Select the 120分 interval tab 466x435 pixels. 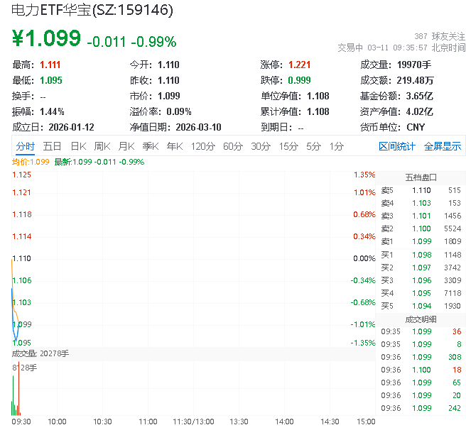202,146
